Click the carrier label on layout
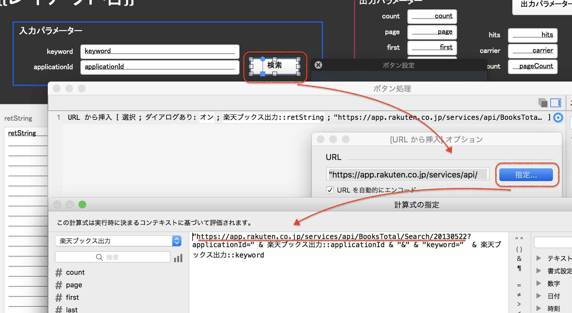The width and height of the screenshot is (572, 313). [490, 51]
